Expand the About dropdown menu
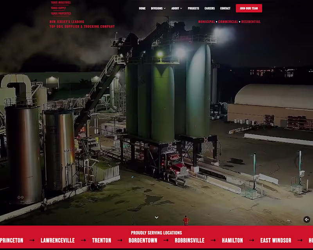313x250 pixels. pos(177,8)
